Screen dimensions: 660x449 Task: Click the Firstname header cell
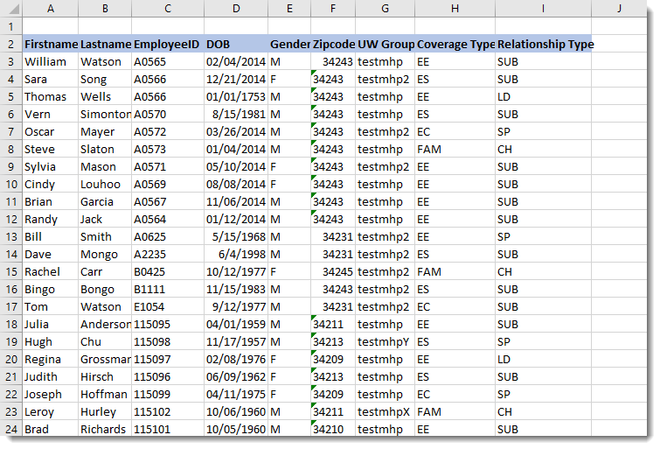[x=50, y=44]
